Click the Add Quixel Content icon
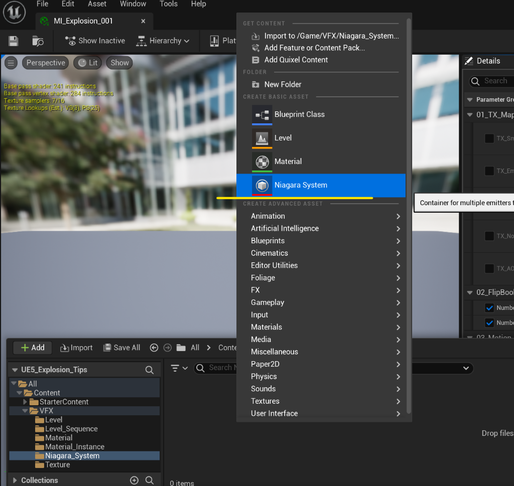The height and width of the screenshot is (486, 514). [255, 60]
